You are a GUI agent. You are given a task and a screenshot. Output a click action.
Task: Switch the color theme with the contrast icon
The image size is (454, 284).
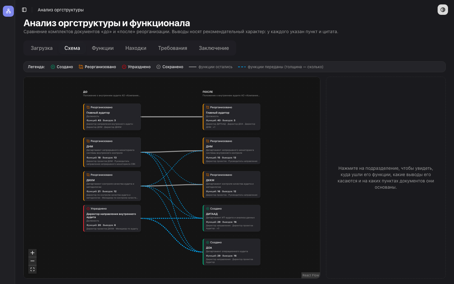click(x=443, y=10)
